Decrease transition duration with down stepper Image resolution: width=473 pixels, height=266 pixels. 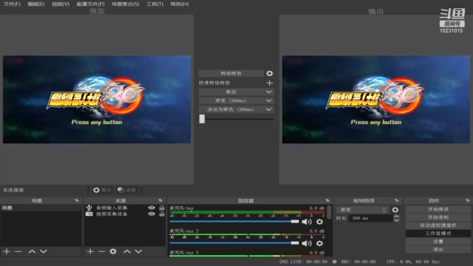coord(397,220)
